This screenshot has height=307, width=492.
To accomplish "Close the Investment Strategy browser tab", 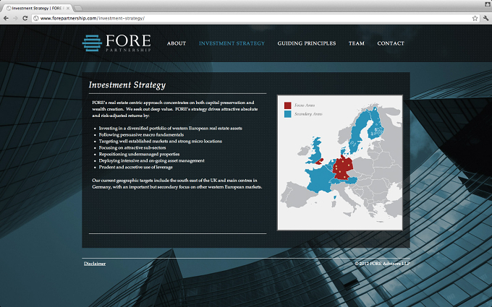I will (x=68, y=9).
